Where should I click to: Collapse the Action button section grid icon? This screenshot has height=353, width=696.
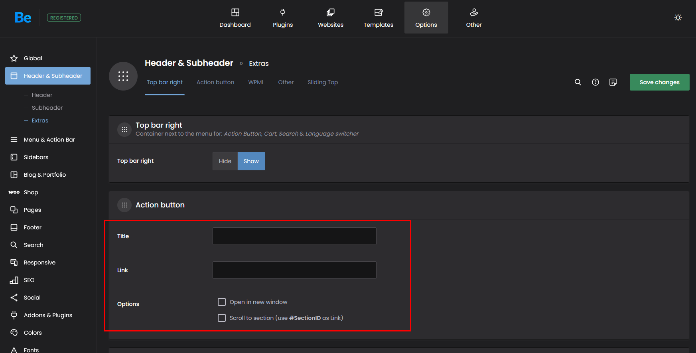(124, 205)
